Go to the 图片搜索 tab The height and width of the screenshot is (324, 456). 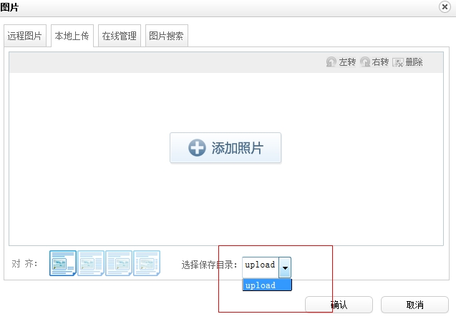tap(167, 36)
